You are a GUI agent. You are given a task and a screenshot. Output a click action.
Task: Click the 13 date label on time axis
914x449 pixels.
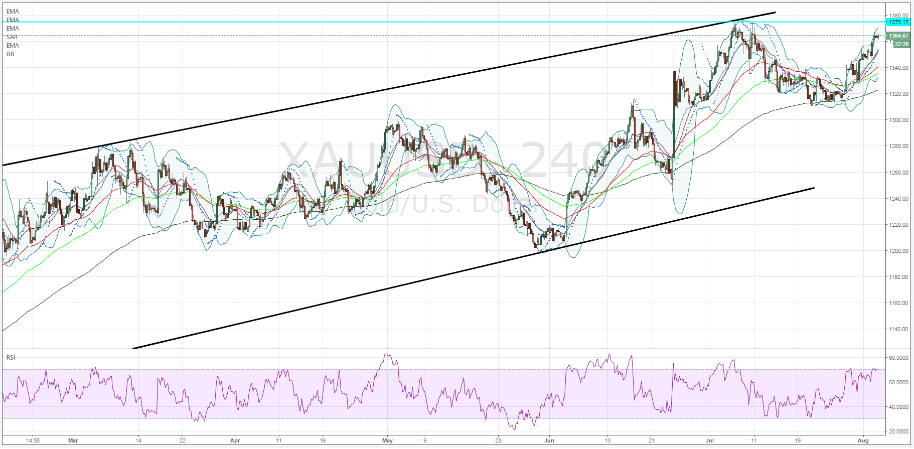tap(607, 441)
